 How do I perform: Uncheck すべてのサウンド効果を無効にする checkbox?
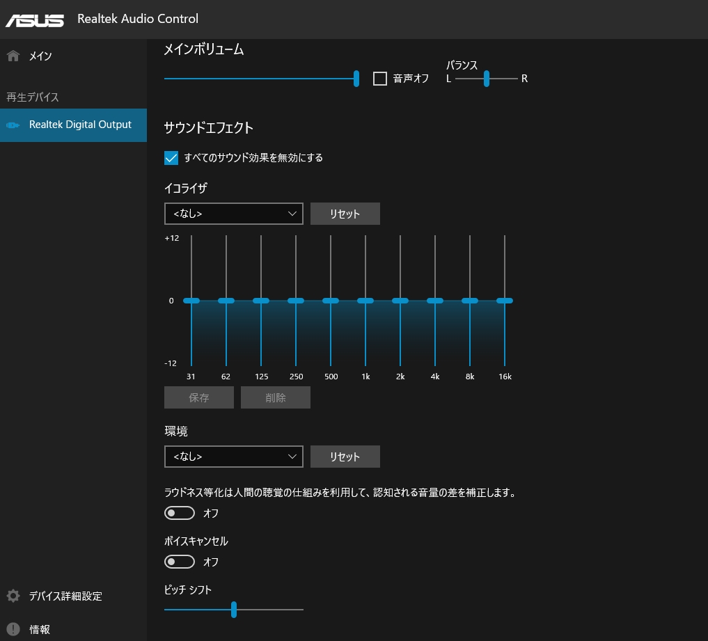(171, 158)
